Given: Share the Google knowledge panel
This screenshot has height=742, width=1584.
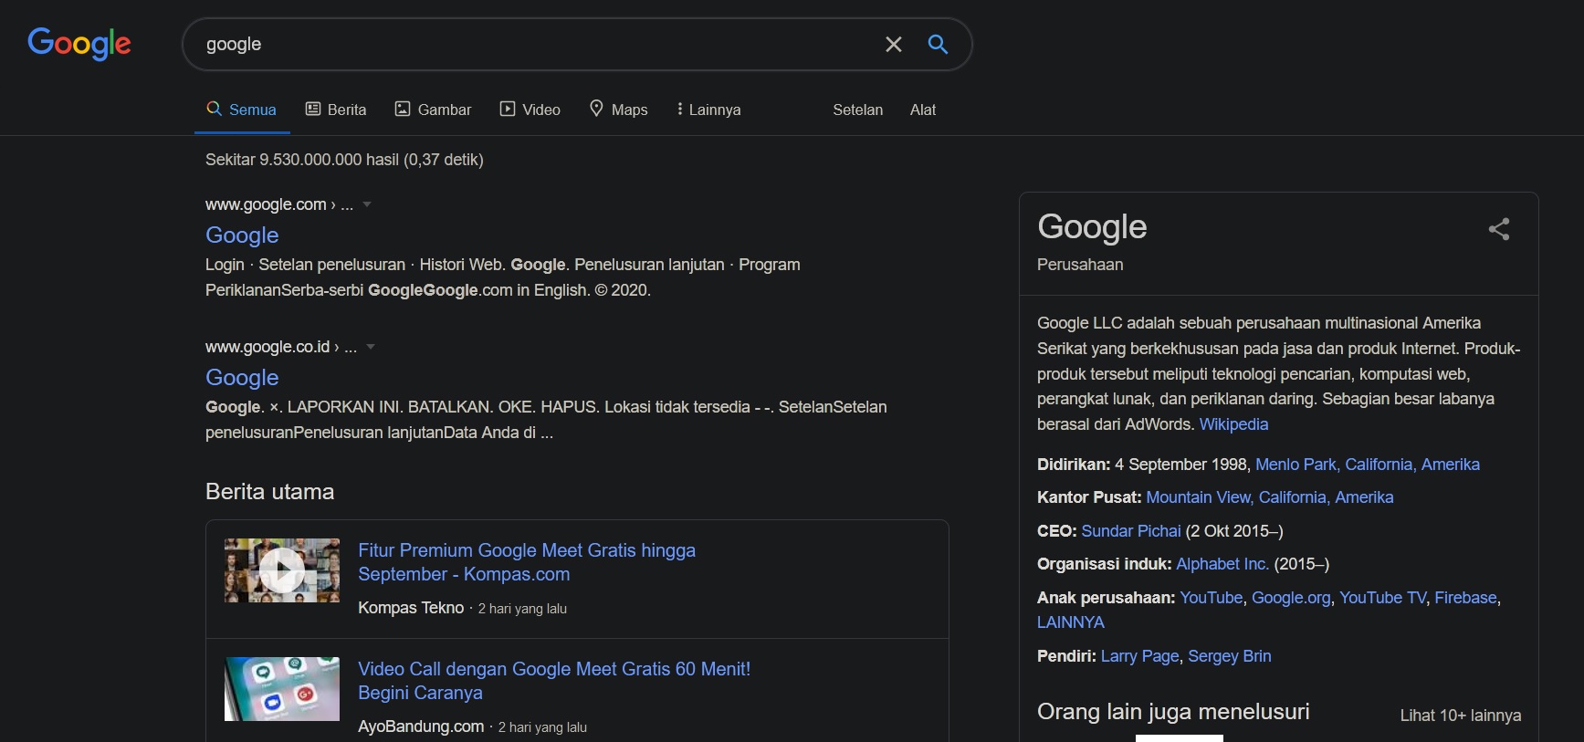Looking at the screenshot, I should (1499, 228).
